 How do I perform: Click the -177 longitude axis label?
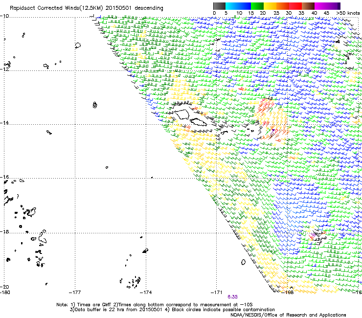pyautogui.click(x=75, y=293)
